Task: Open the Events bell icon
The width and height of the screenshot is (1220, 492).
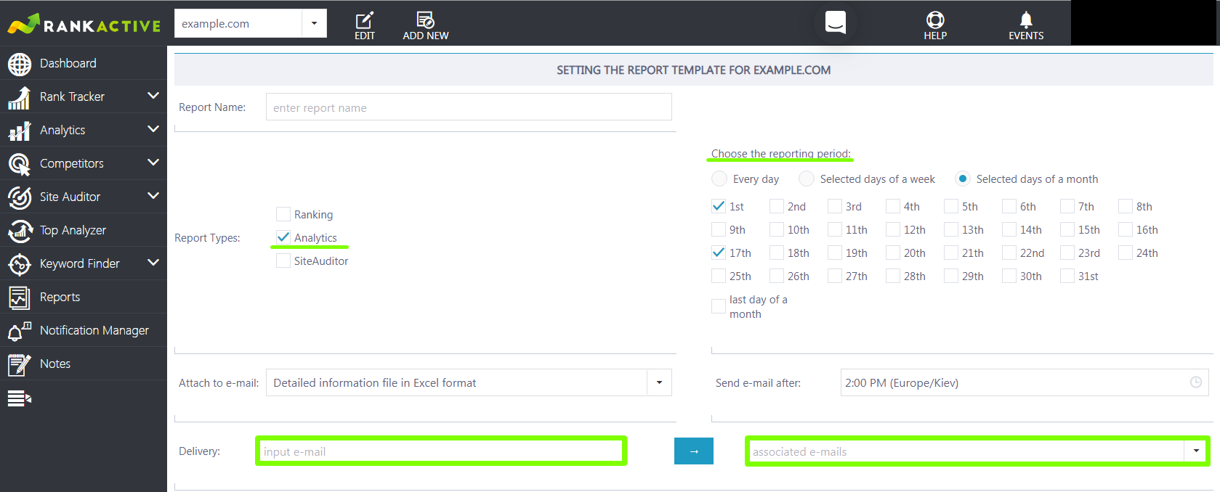Action: (1026, 20)
